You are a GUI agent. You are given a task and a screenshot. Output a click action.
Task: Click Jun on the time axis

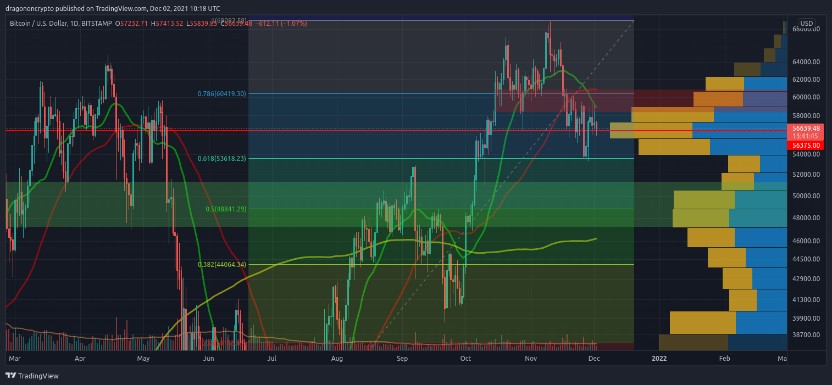click(x=208, y=359)
